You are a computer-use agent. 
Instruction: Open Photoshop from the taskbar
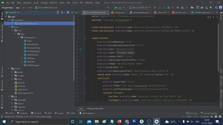134,122
